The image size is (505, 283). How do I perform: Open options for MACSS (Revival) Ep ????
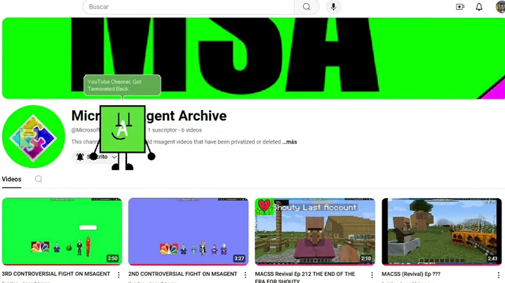[498, 275]
